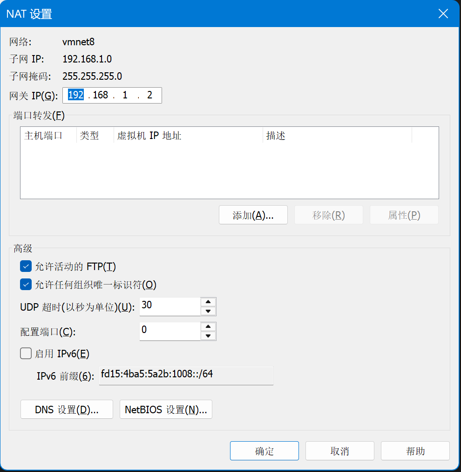The width and height of the screenshot is (461, 472).
Task: Click 添加 button to add port forwarding
Action: click(x=253, y=215)
